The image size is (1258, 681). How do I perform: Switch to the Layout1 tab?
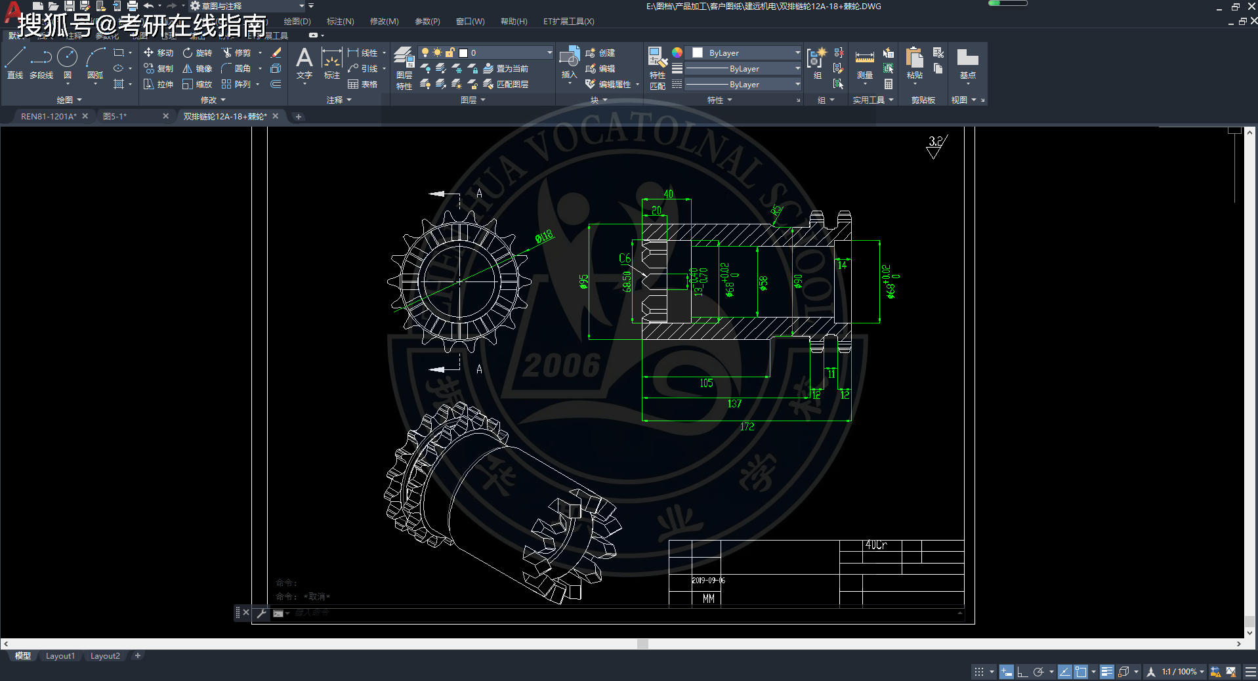(x=60, y=656)
